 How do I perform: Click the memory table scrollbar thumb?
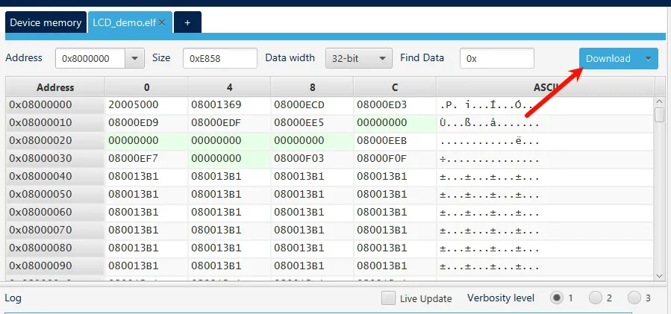tap(660, 115)
